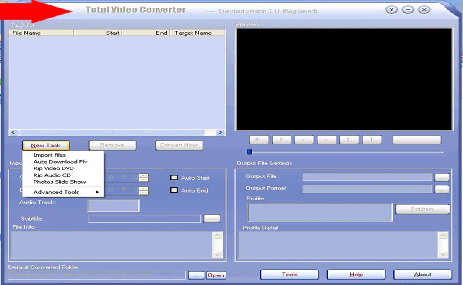The width and height of the screenshot is (463, 285).
Task: Click the End column header
Action: [x=146, y=33]
